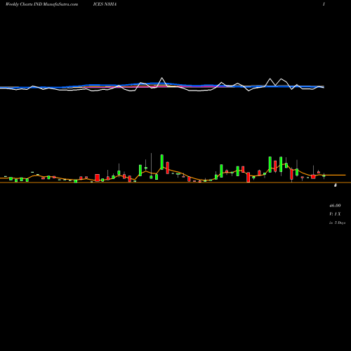Image resolution: width=351 pixels, height=351 pixels.
Task: Select the long-wick candle left of the tallest green candle
Action: [151, 166]
